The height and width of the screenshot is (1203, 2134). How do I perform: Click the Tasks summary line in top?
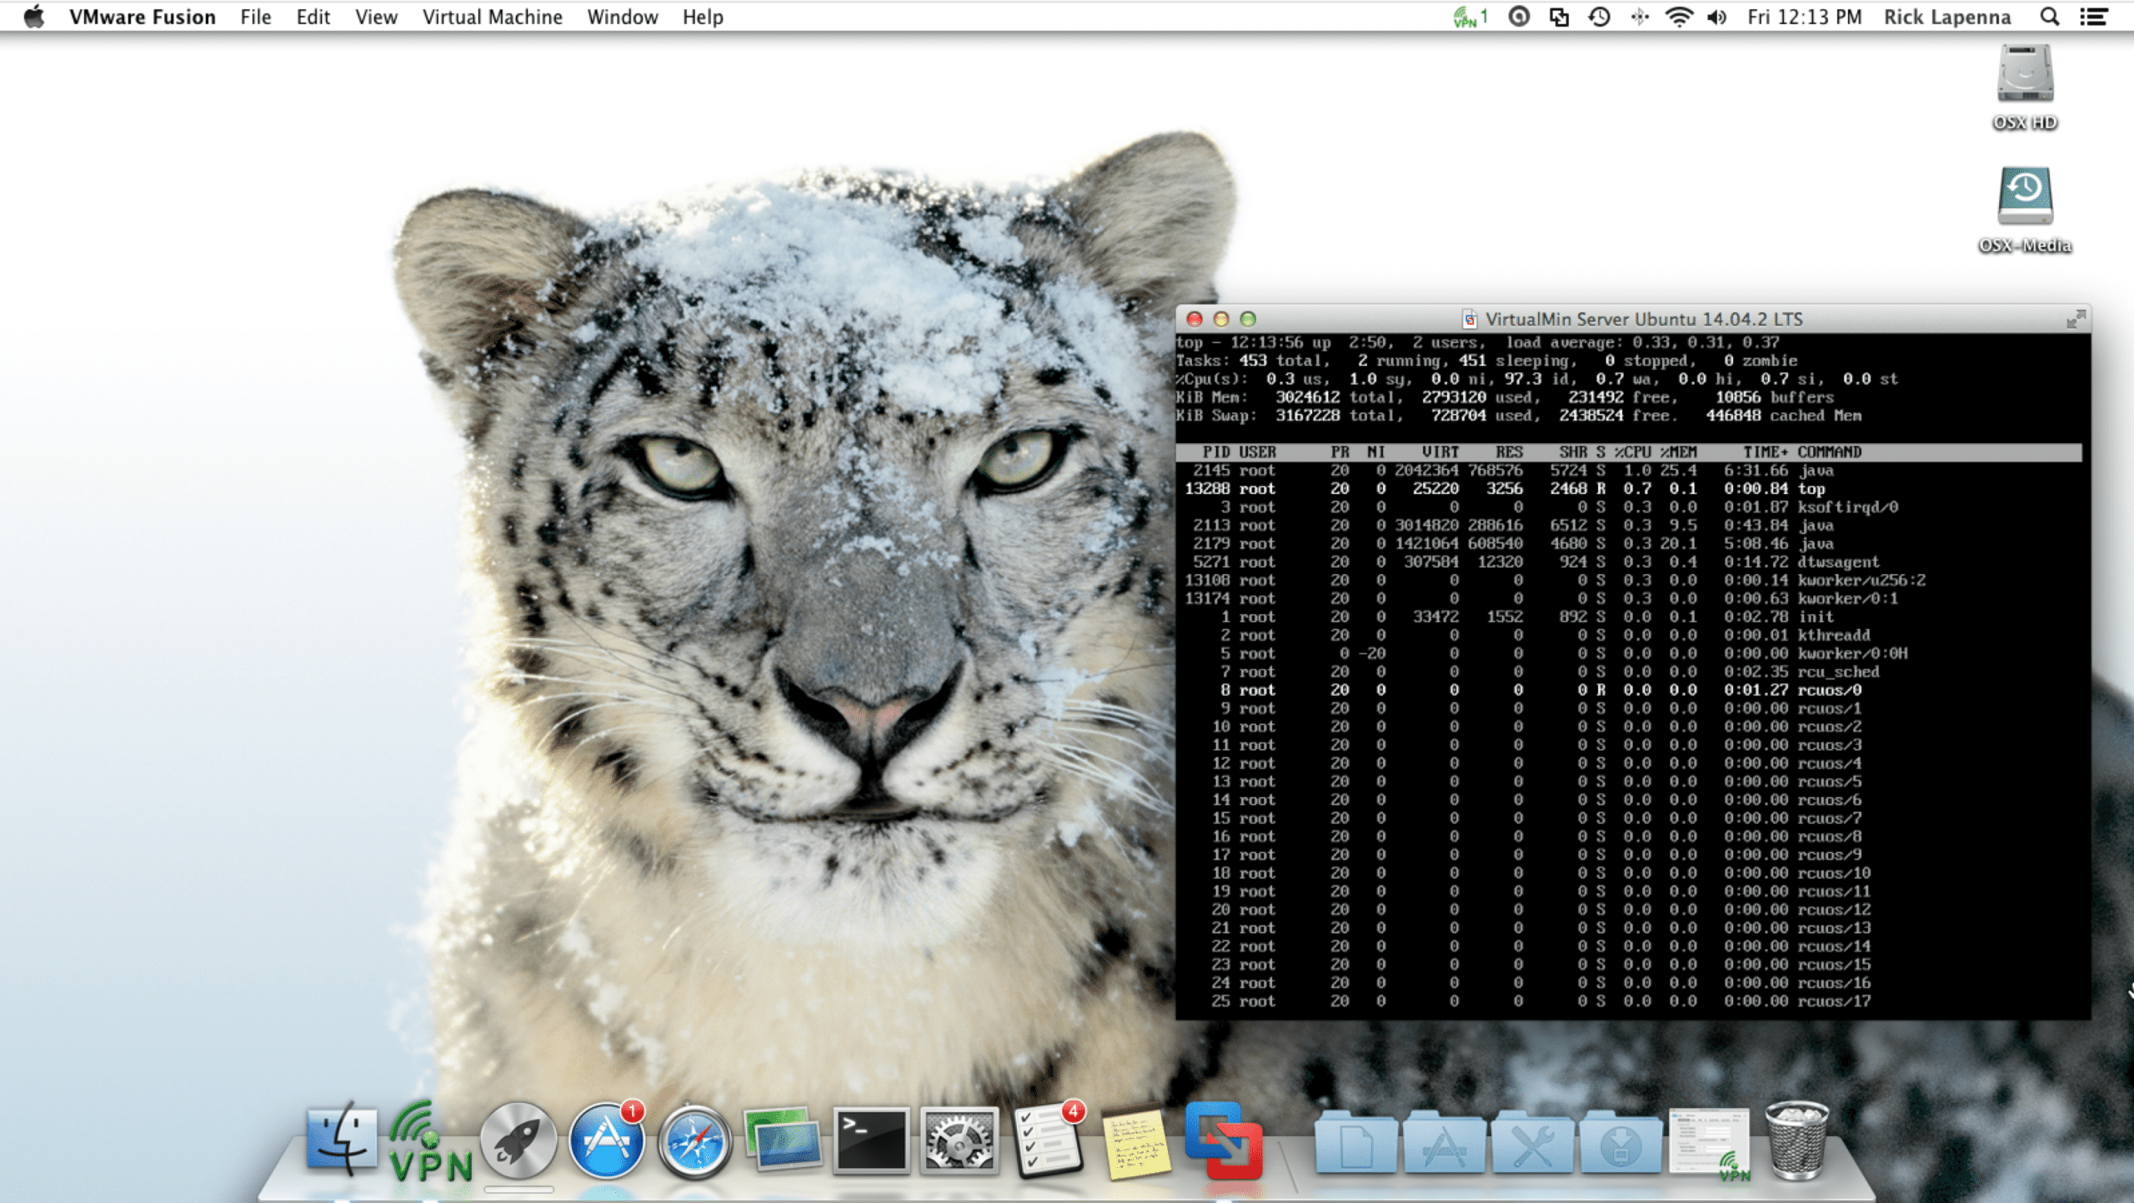[1486, 361]
